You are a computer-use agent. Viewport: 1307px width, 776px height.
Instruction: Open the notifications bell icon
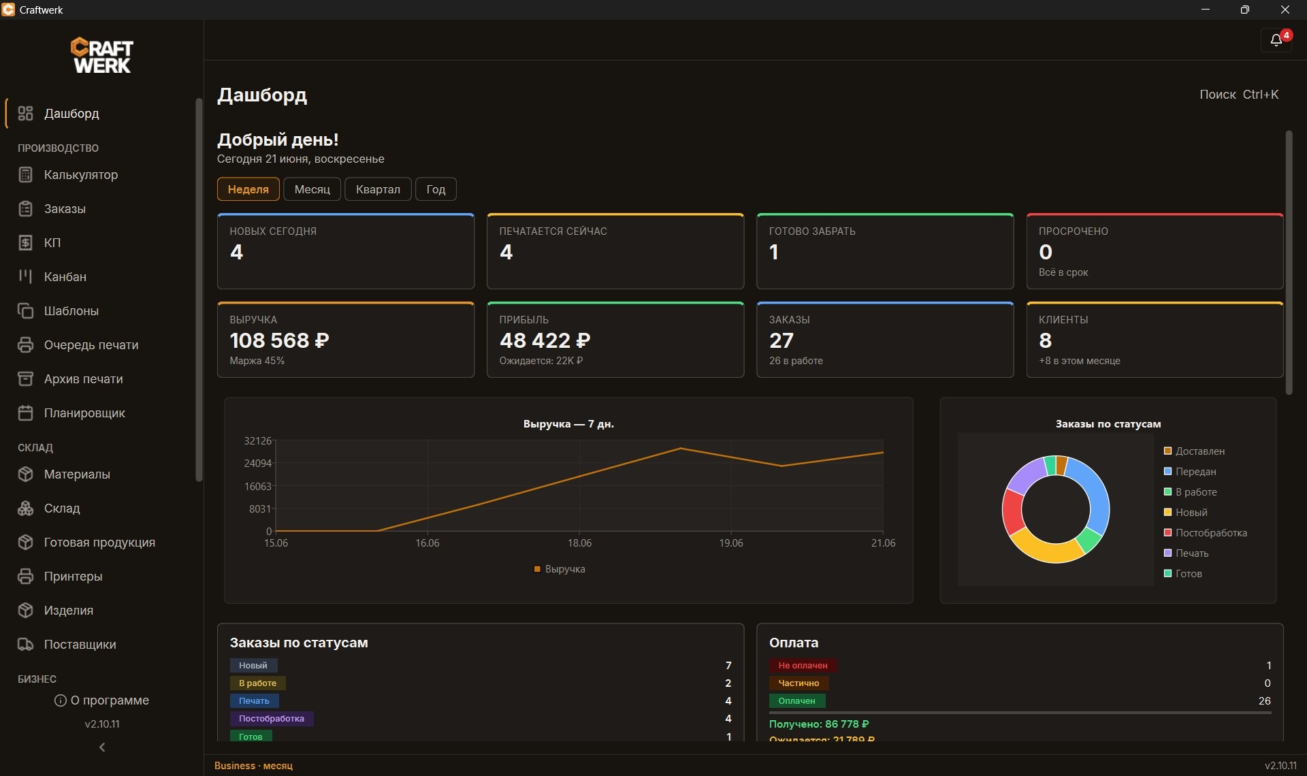tap(1276, 40)
